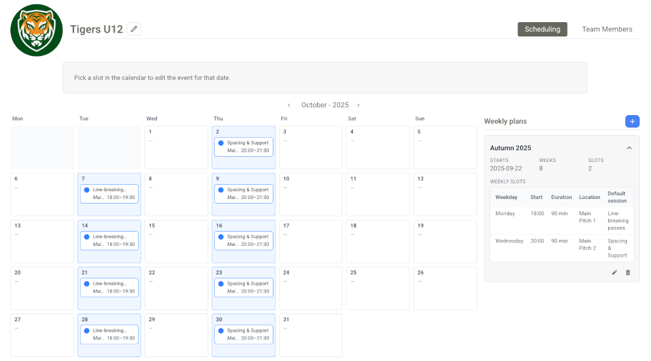Screen dimensions: 651x361
Task: Open Line-breaking event on October 28
Action: point(109,334)
